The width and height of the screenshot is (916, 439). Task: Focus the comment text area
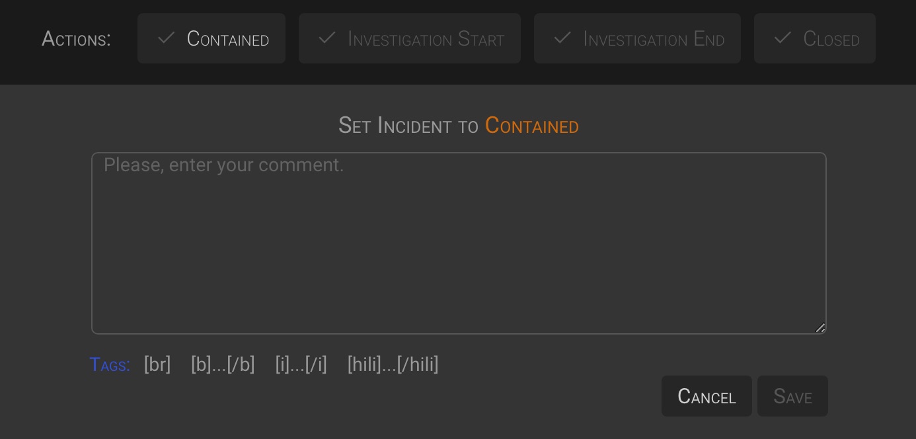(x=459, y=243)
